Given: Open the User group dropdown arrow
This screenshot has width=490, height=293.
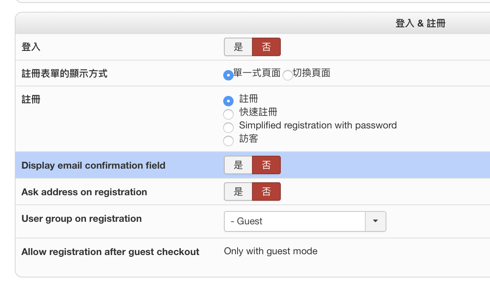Looking at the screenshot, I should click(x=375, y=221).
